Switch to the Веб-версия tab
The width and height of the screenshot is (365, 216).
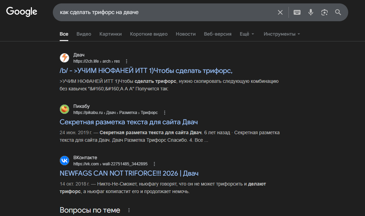(217, 34)
